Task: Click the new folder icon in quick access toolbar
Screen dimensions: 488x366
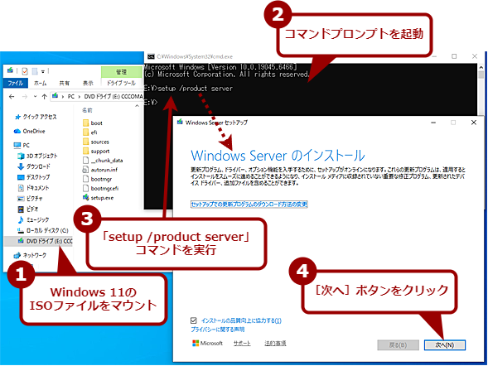Action: [35, 71]
